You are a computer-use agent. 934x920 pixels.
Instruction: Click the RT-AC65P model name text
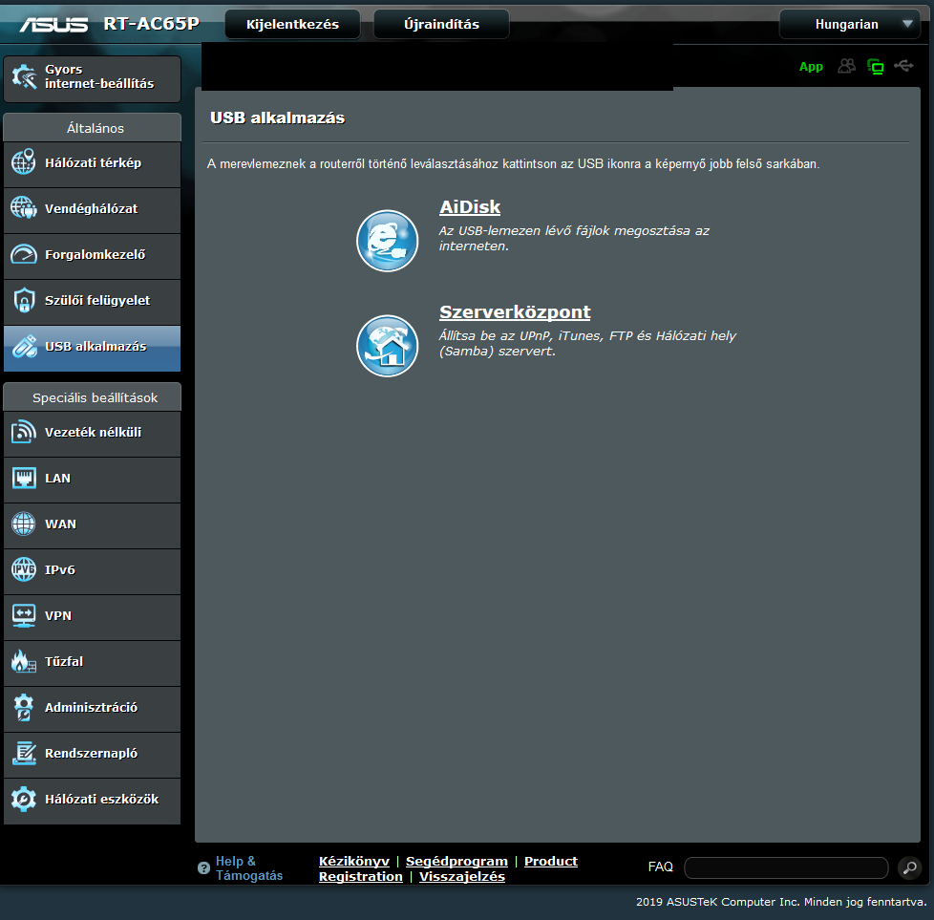pyautogui.click(x=151, y=24)
